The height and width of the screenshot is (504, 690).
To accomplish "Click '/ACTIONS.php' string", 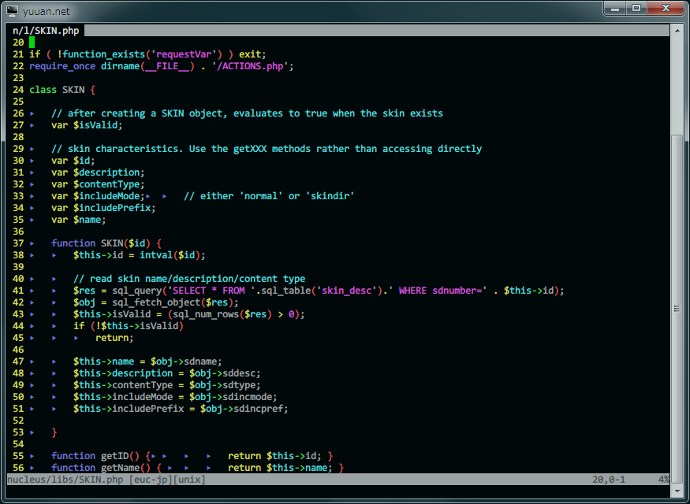I will tap(251, 66).
